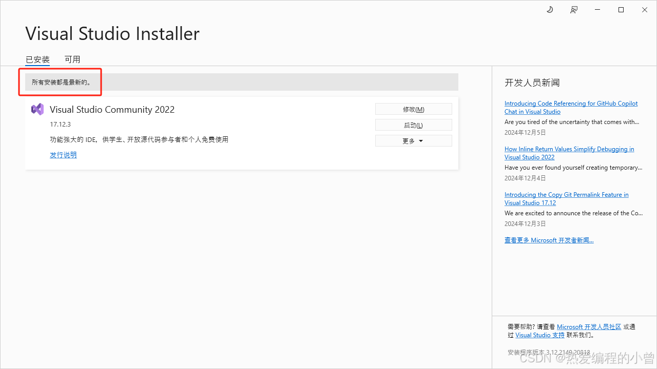Image resolution: width=657 pixels, height=369 pixels.
Task: View more Microsoft developer news
Action: (549, 240)
